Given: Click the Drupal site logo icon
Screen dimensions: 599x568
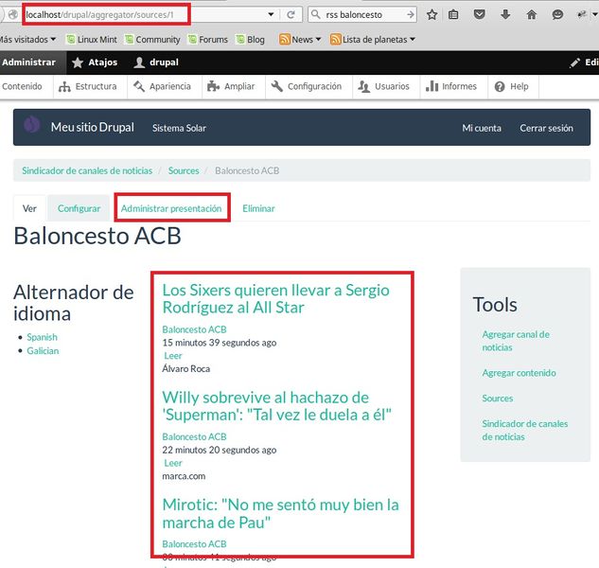Looking at the screenshot, I should pyautogui.click(x=32, y=125).
